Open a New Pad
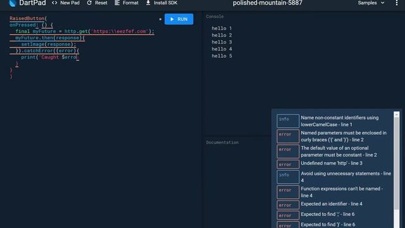 click(x=66, y=3)
